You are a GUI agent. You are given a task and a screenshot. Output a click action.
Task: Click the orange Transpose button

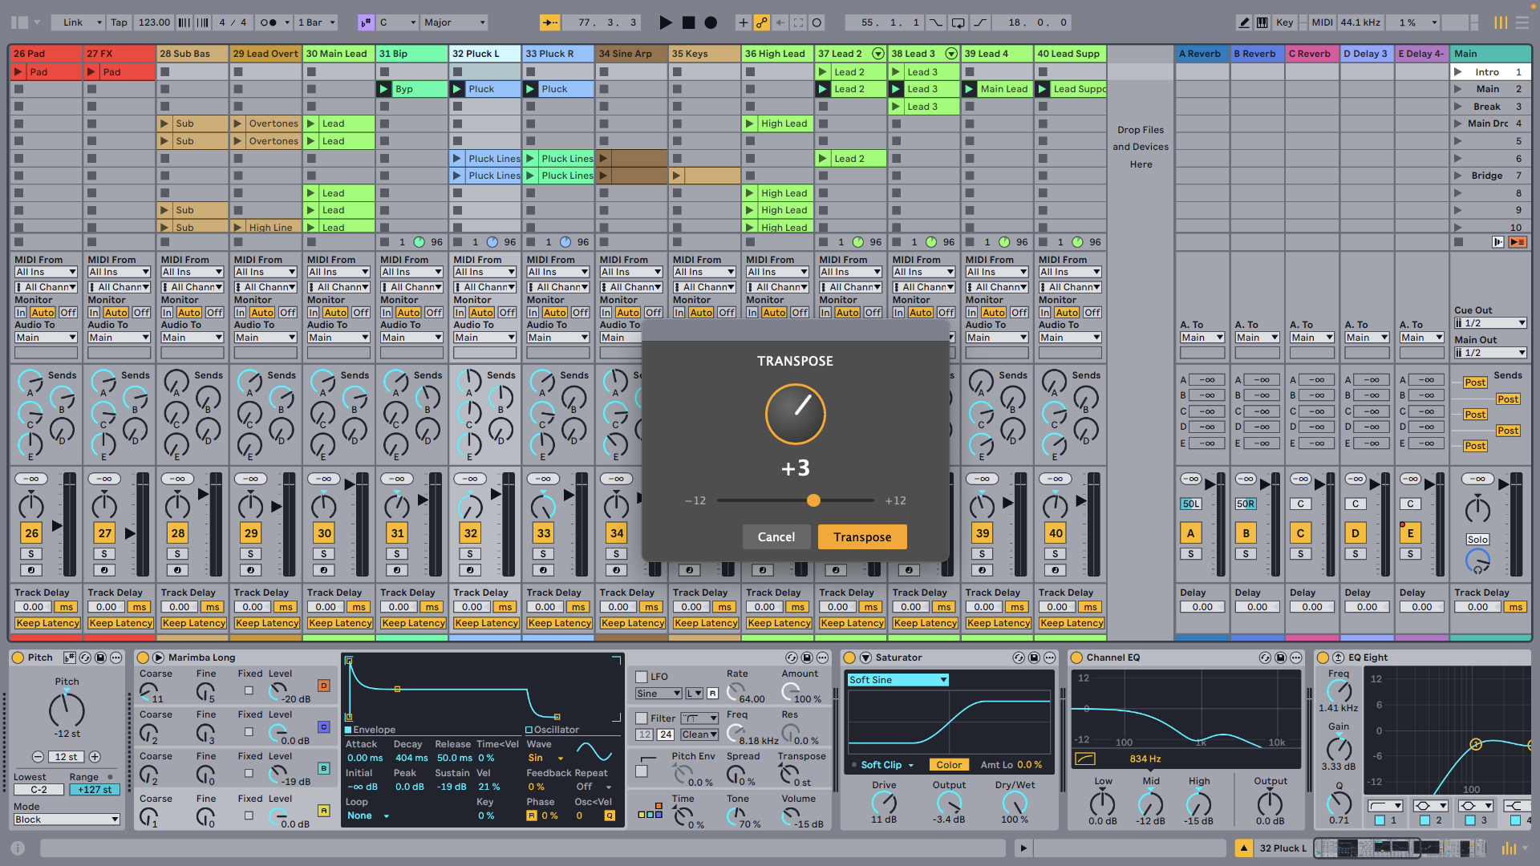[862, 537]
